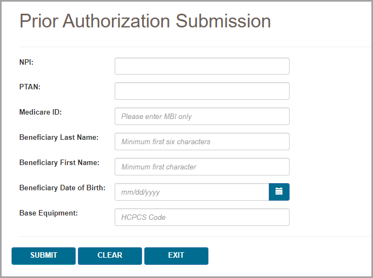This screenshot has height=278, width=373.
Task: Click into the Beneficiary First Name field
Action: point(202,167)
